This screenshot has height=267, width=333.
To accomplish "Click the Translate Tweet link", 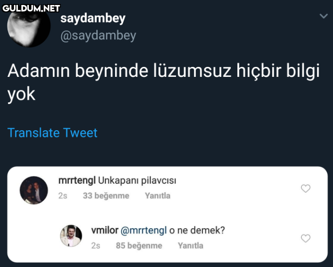I will (x=52, y=133).
